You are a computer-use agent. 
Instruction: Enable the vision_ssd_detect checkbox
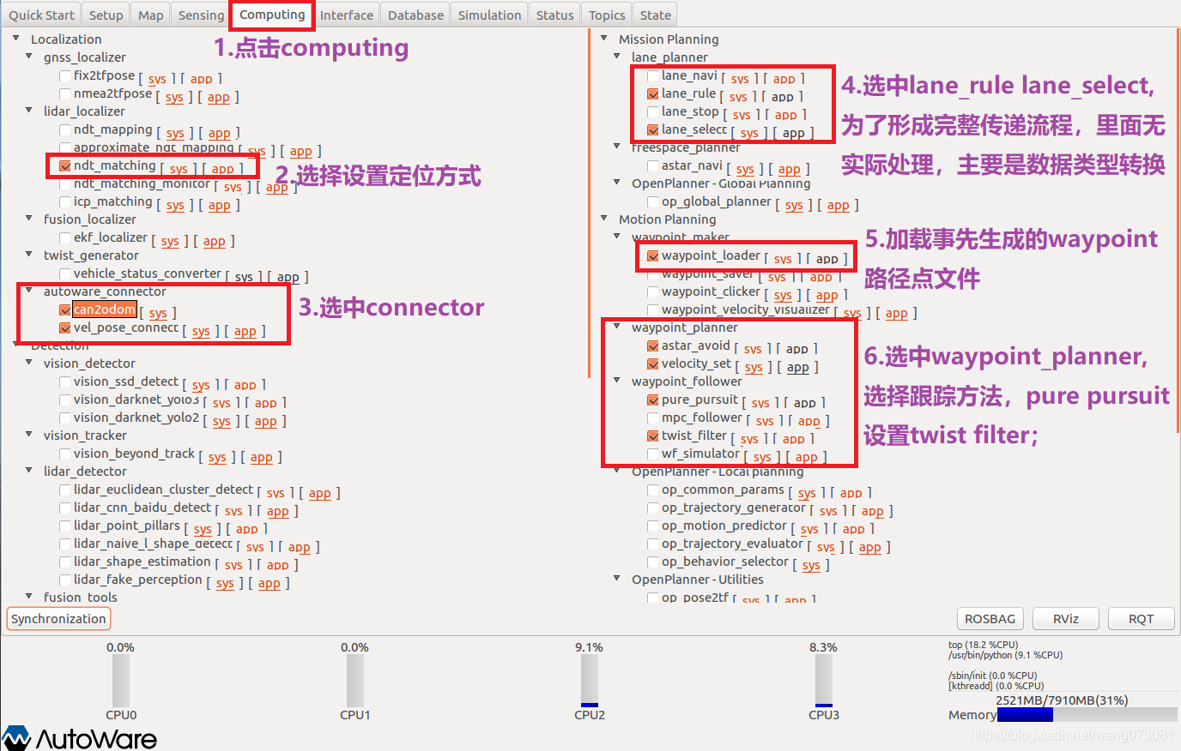click(x=65, y=382)
